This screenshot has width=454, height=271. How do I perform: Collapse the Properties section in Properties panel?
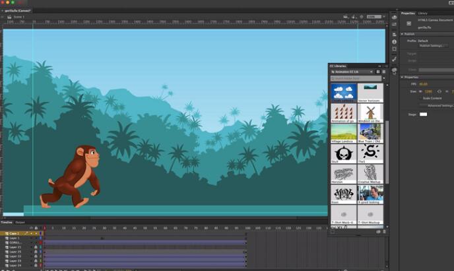point(402,77)
